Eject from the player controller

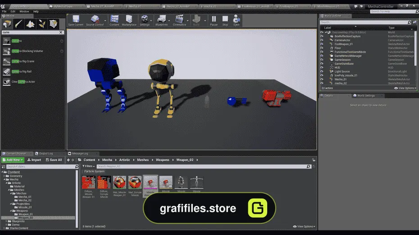coord(237,21)
